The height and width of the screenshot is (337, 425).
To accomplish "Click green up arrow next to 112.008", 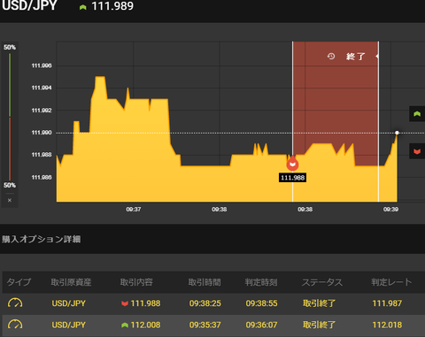I will [x=125, y=325].
